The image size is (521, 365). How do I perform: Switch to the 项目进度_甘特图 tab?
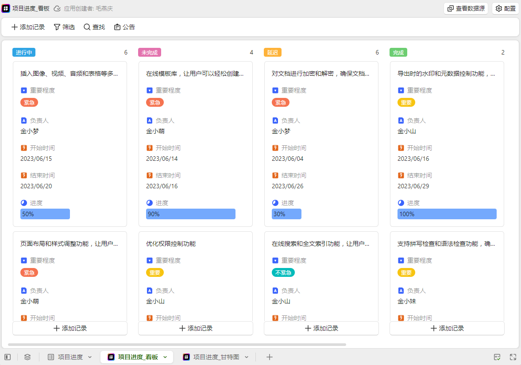tap(216, 357)
